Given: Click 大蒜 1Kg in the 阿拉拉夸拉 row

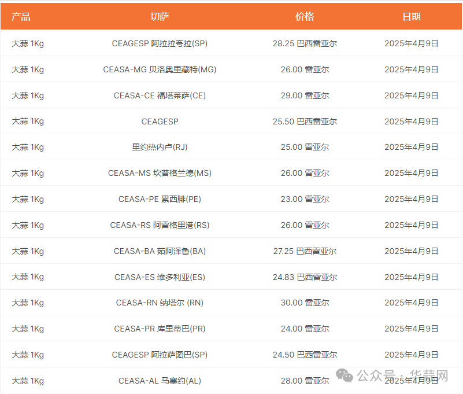Looking at the screenshot, I should (28, 43).
